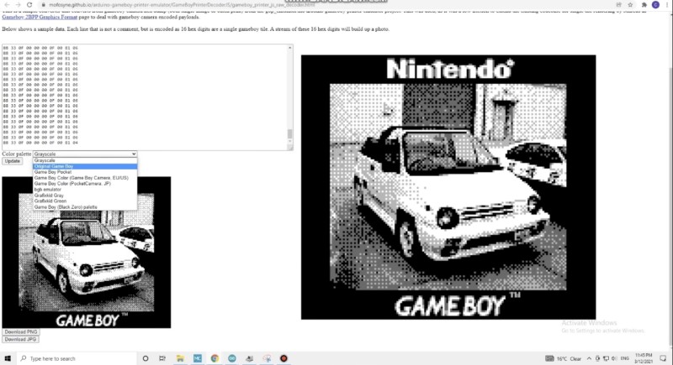Show hidden system tray icons chevron

coord(589,358)
